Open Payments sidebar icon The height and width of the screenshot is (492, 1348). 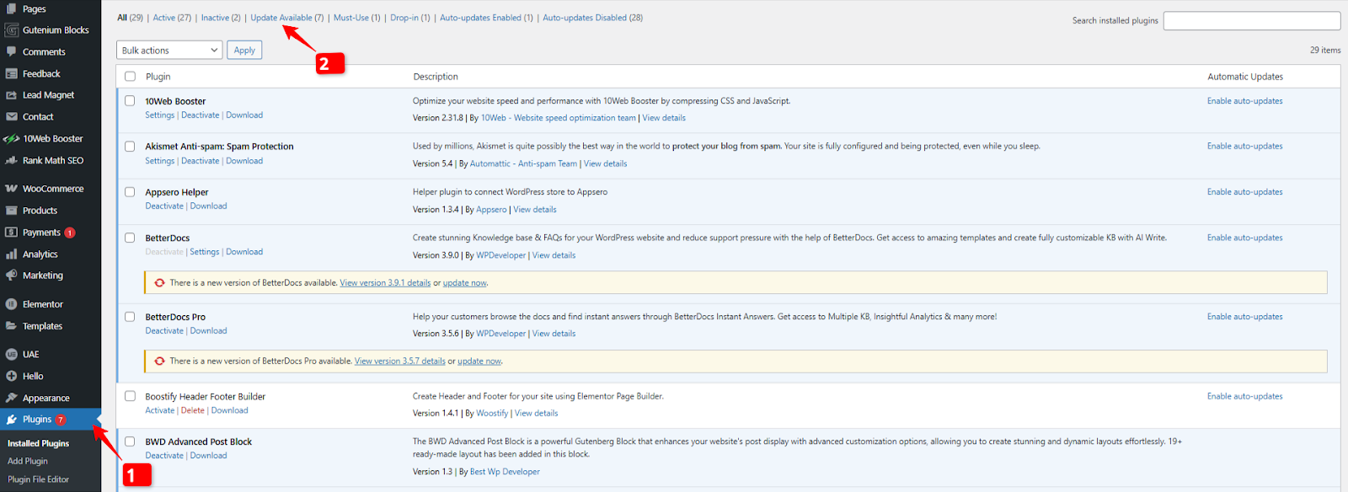coord(12,233)
